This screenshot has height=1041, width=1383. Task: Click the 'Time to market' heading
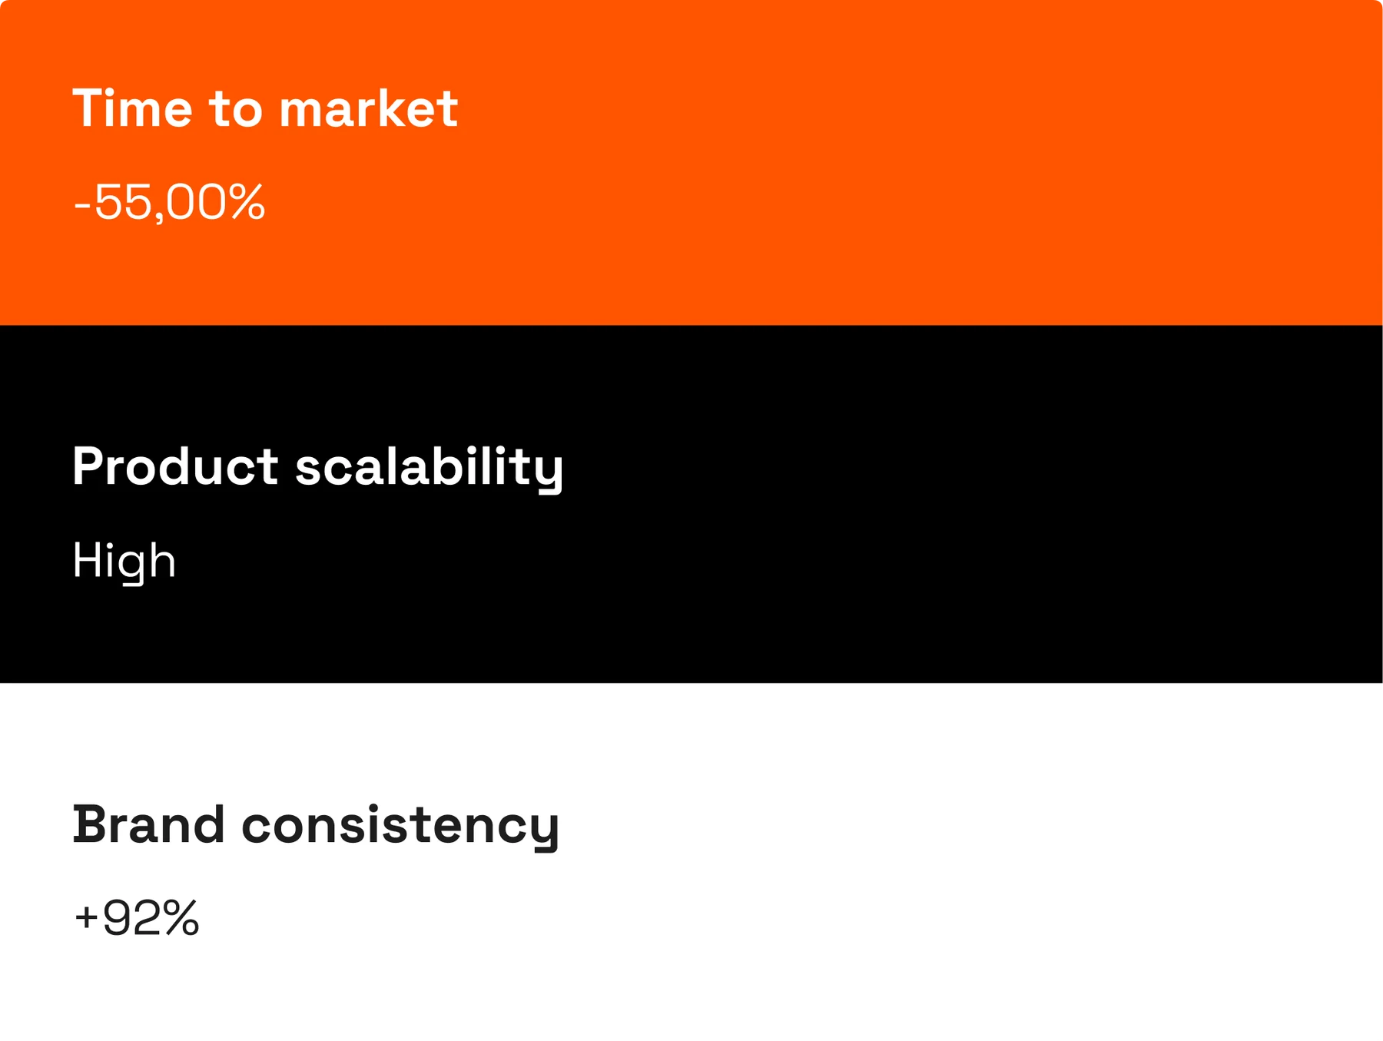pos(265,108)
